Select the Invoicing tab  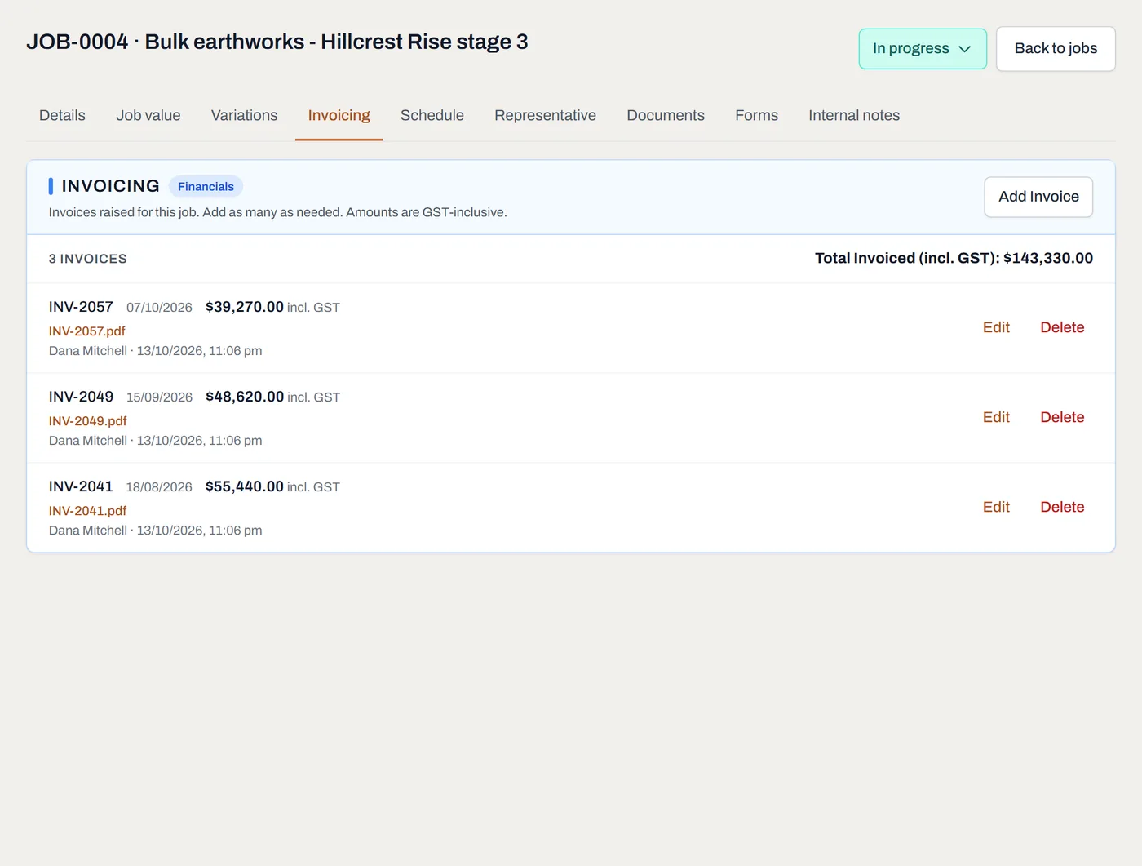click(x=339, y=116)
